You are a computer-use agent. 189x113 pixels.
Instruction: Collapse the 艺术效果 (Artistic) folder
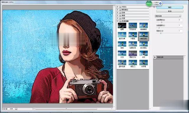(x=118, y=21)
